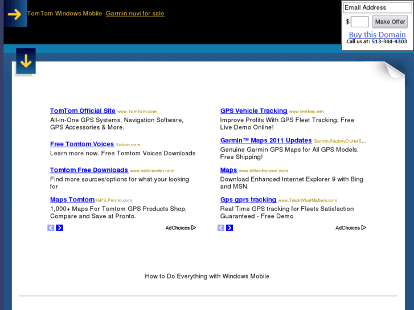The image size is (414, 310).
Task: Click 'Genuine Garmin GPS Maps' description
Action: [x=289, y=153]
